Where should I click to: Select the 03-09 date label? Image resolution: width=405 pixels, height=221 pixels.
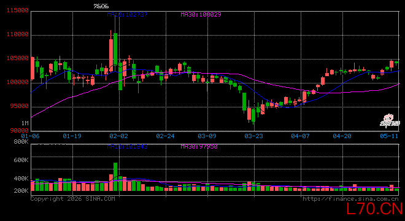[x=207, y=136]
